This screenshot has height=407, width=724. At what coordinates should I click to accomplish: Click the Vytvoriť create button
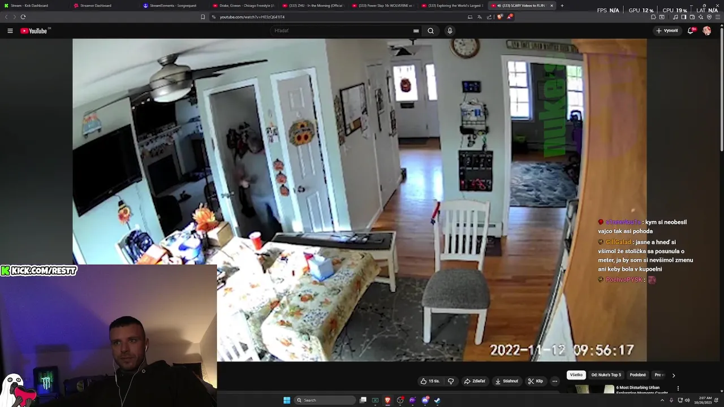[x=667, y=31]
